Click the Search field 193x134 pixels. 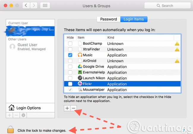click(167, 6)
